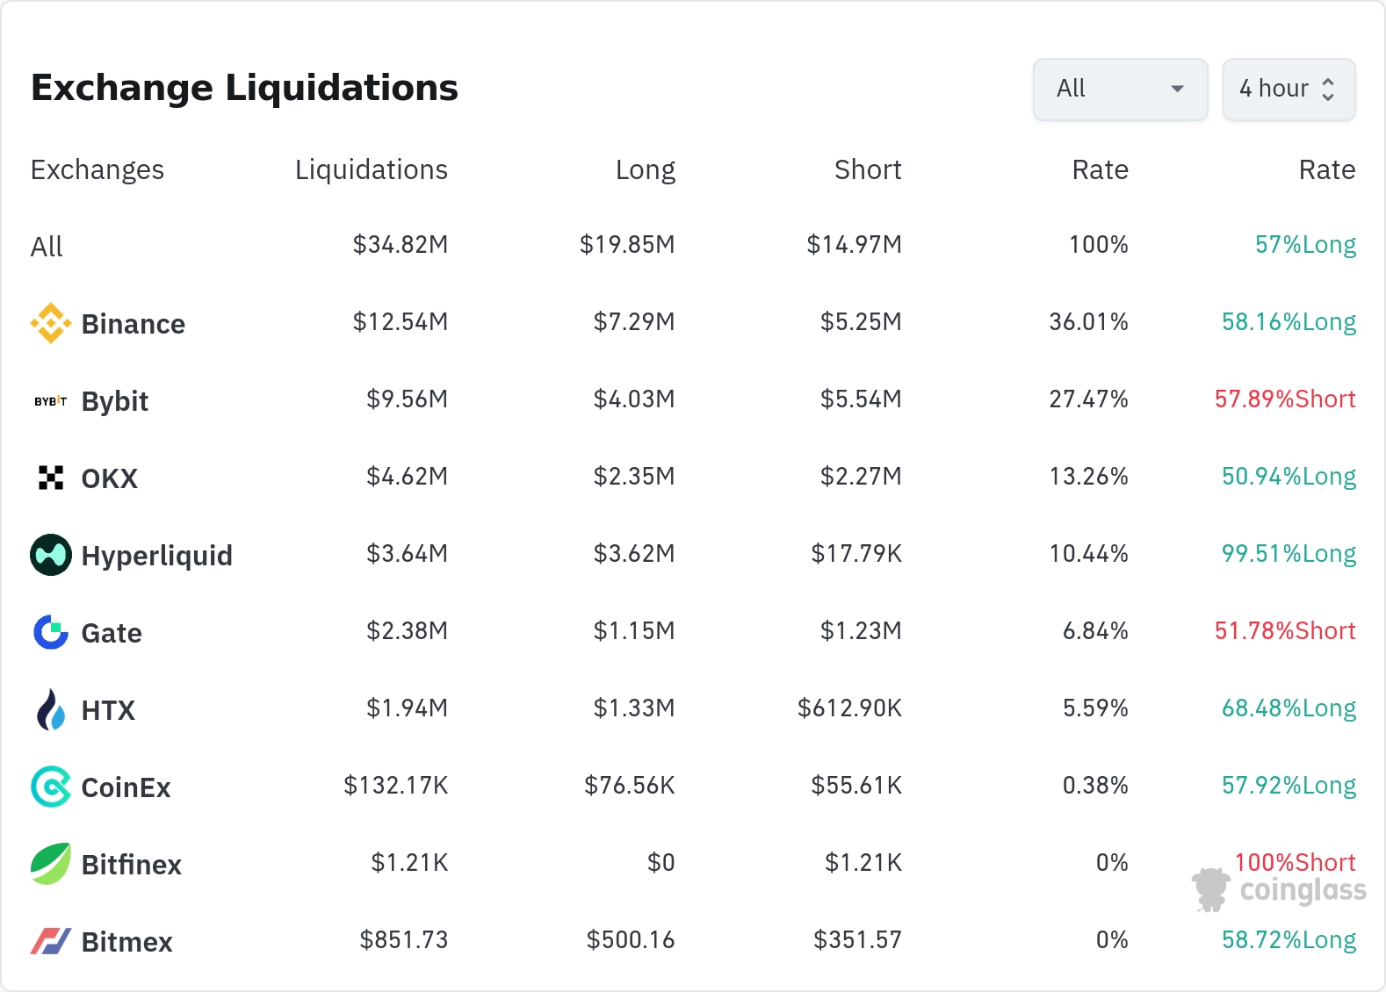Screen dimensions: 1386x992
Task: Click the Hyperliquid logo icon
Action: click(x=51, y=555)
